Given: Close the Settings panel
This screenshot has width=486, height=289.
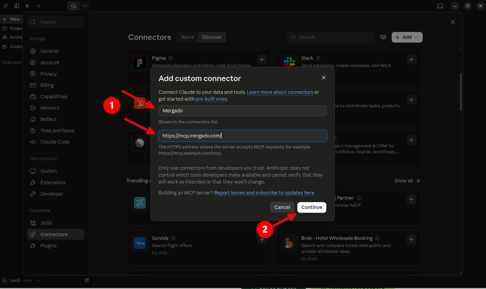Looking at the screenshot, I should coord(453,22).
